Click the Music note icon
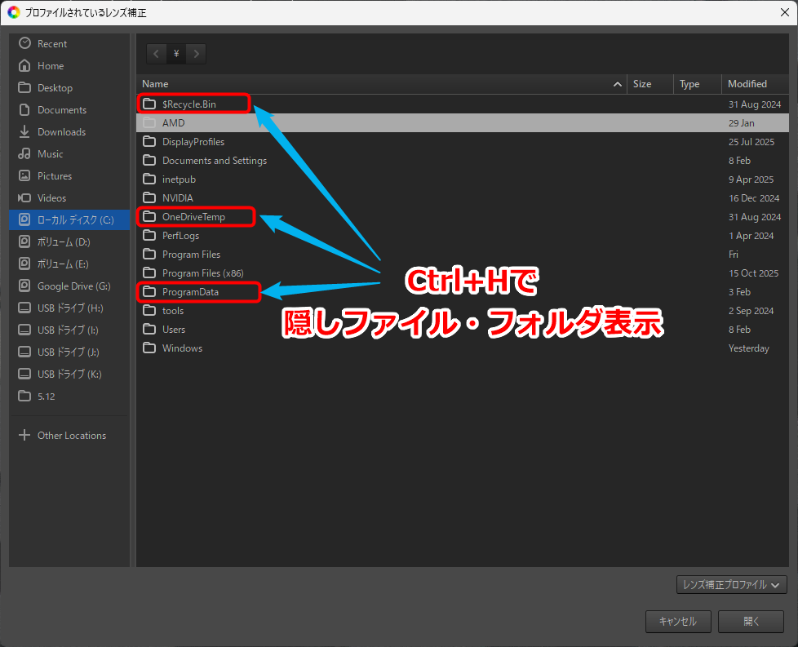798x647 pixels. coord(24,153)
